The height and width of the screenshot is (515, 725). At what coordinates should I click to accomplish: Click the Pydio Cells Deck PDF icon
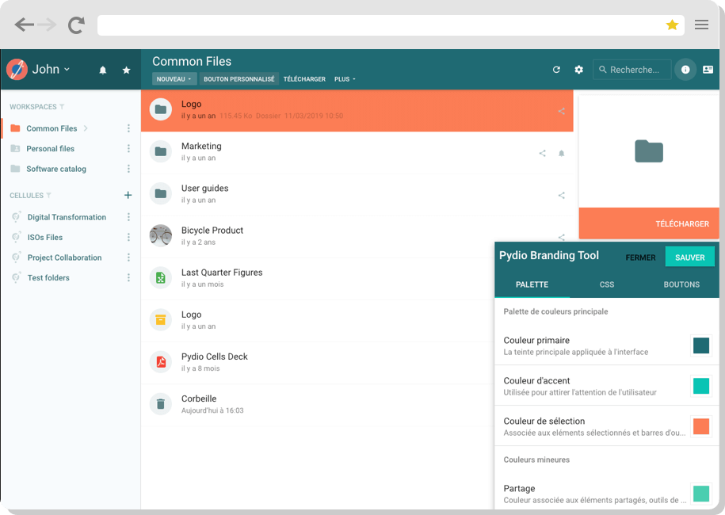point(160,362)
